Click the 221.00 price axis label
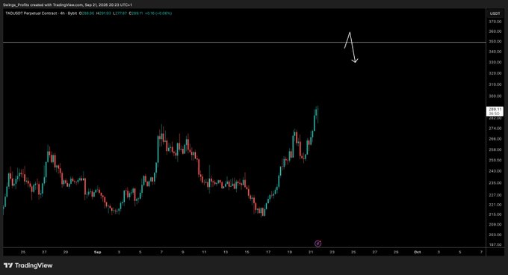The width and height of the screenshot is (508, 275). point(495,205)
